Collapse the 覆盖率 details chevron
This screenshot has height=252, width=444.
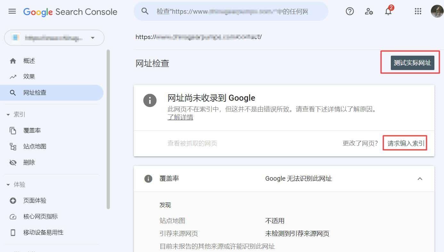[420, 179]
